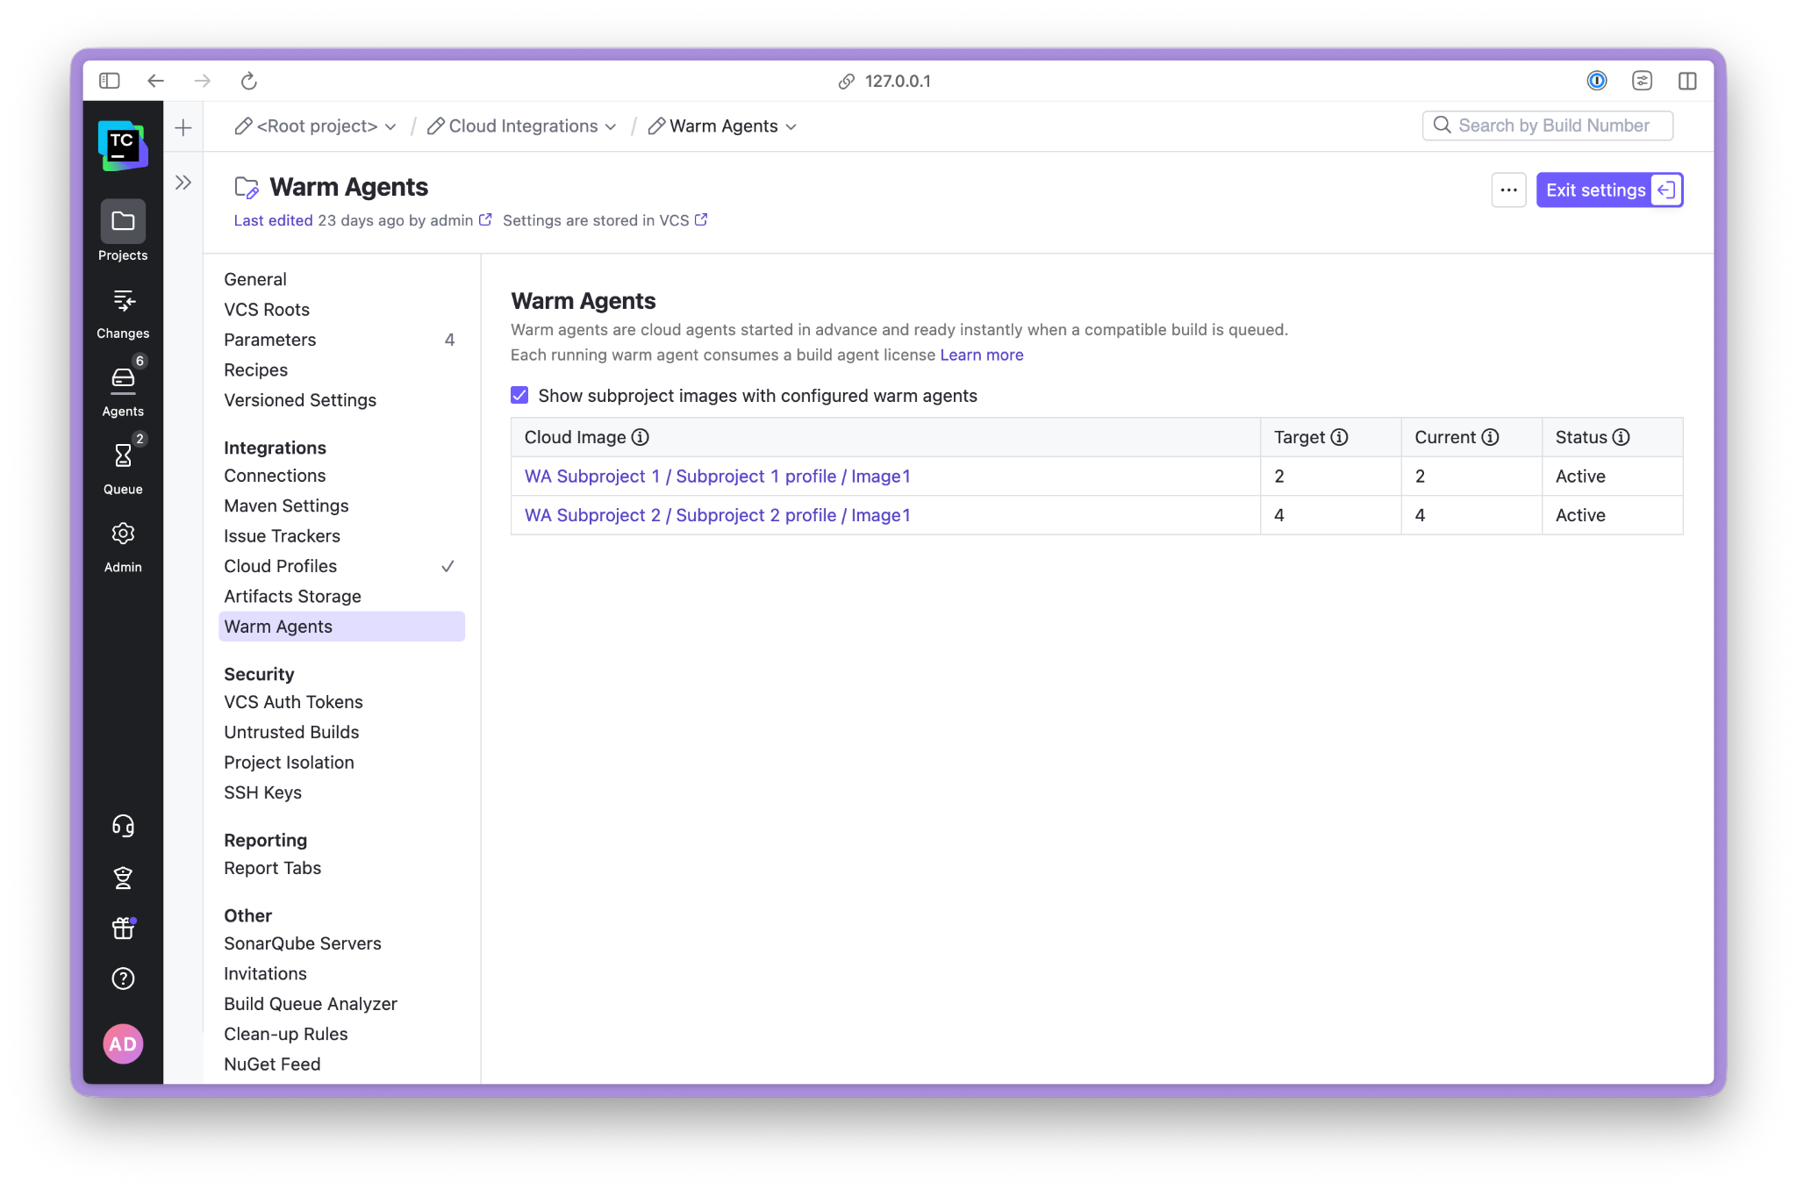The image size is (1797, 1190).
Task: Expand the Warm Agents breadcrumb dropdown
Action: tap(791, 126)
